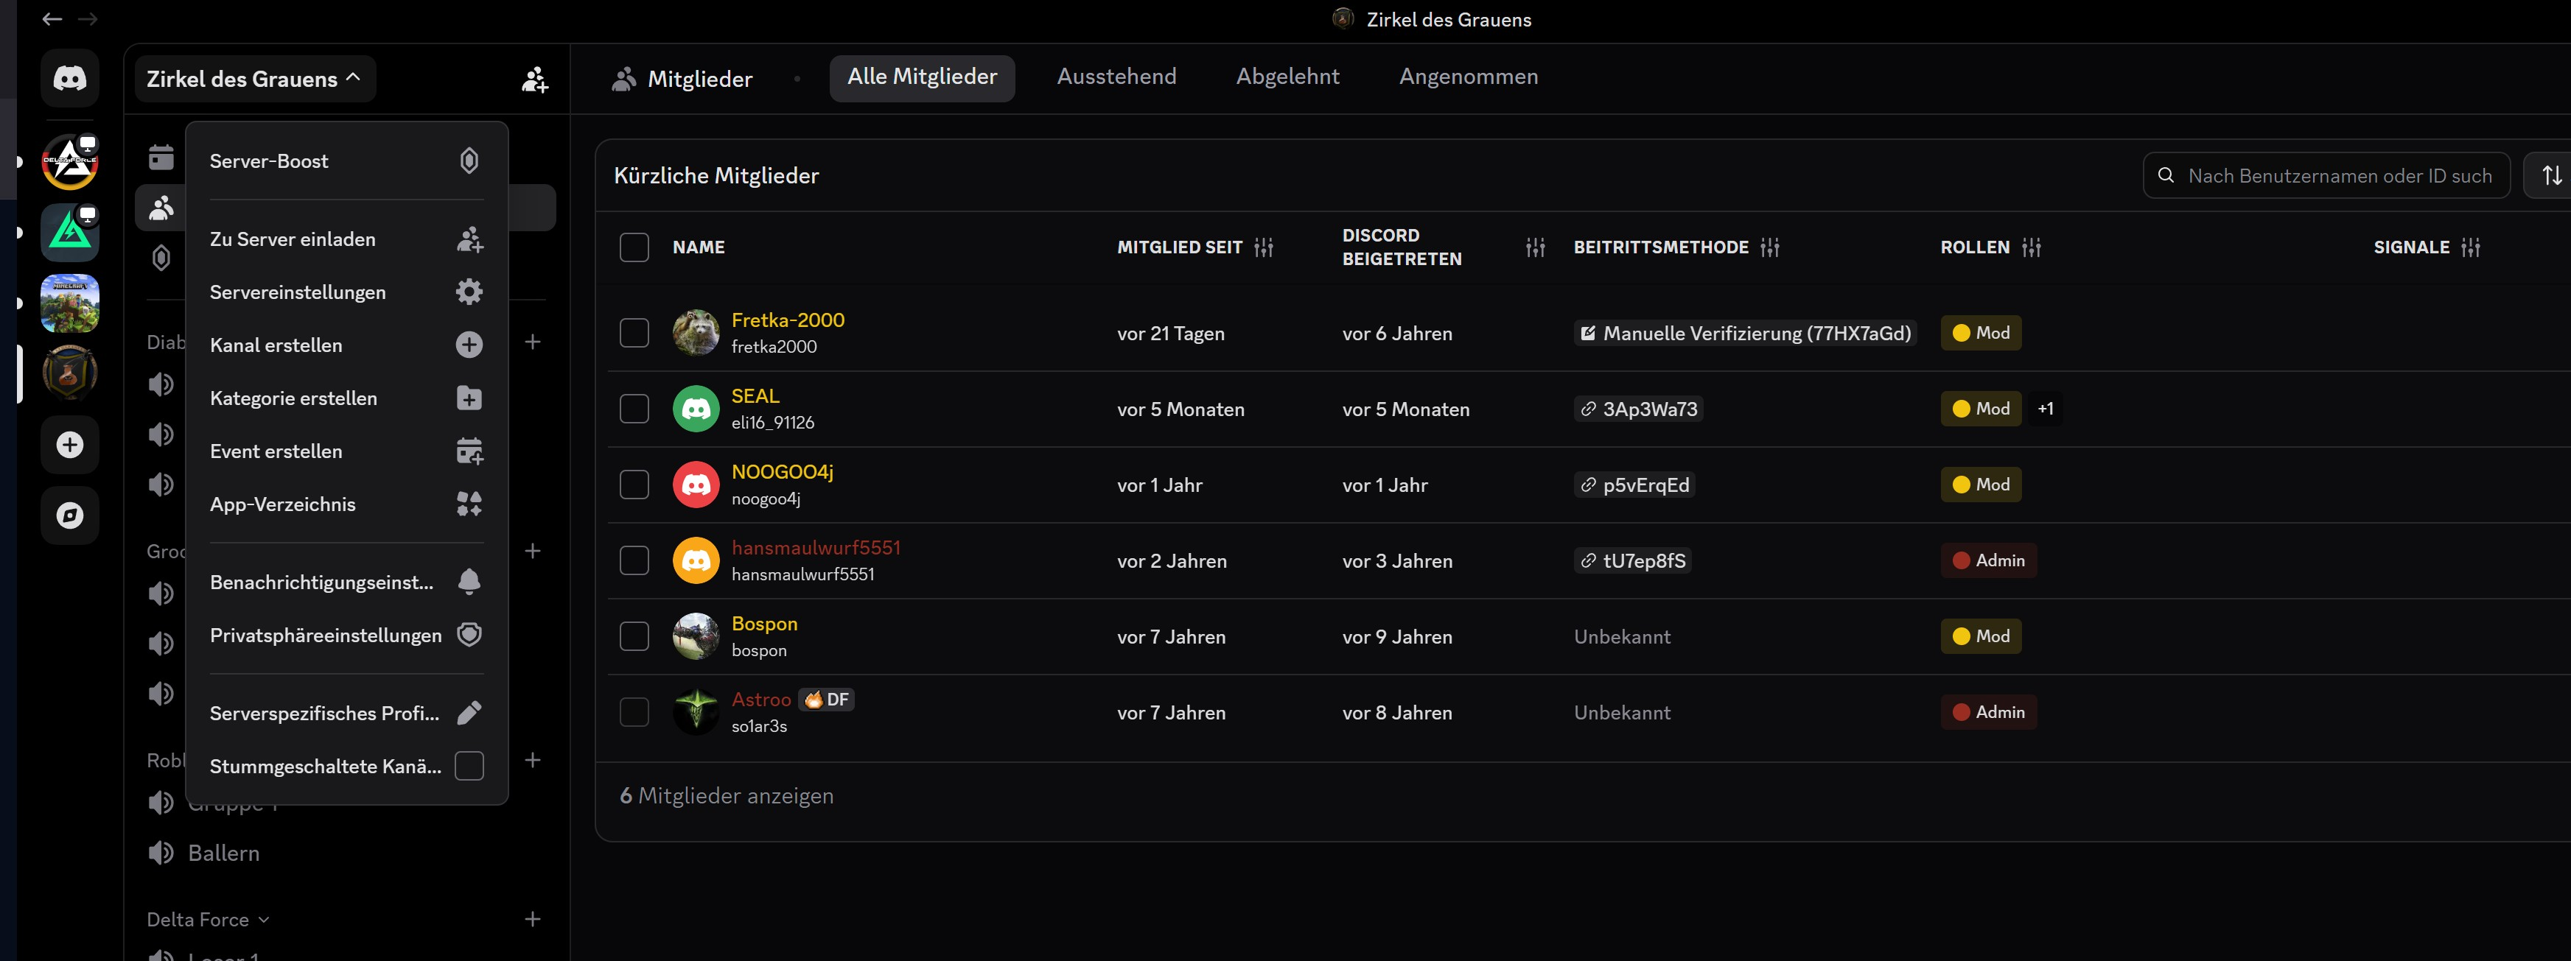This screenshot has width=2571, height=961.
Task: Click Fretka-2000's Mod role badge
Action: [1980, 333]
